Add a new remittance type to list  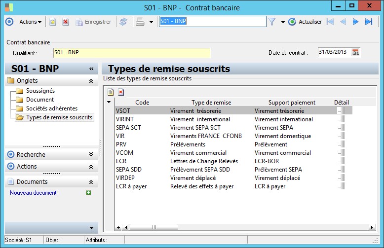pyautogui.click(x=111, y=92)
